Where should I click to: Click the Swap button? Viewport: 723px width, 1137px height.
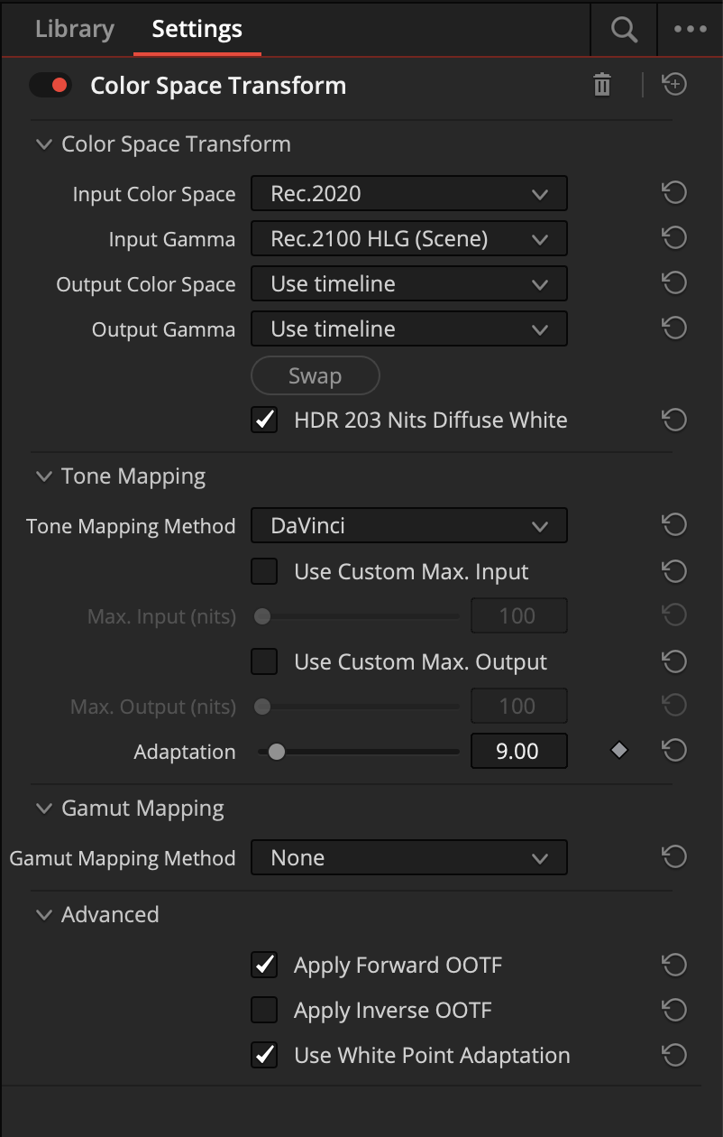point(315,375)
